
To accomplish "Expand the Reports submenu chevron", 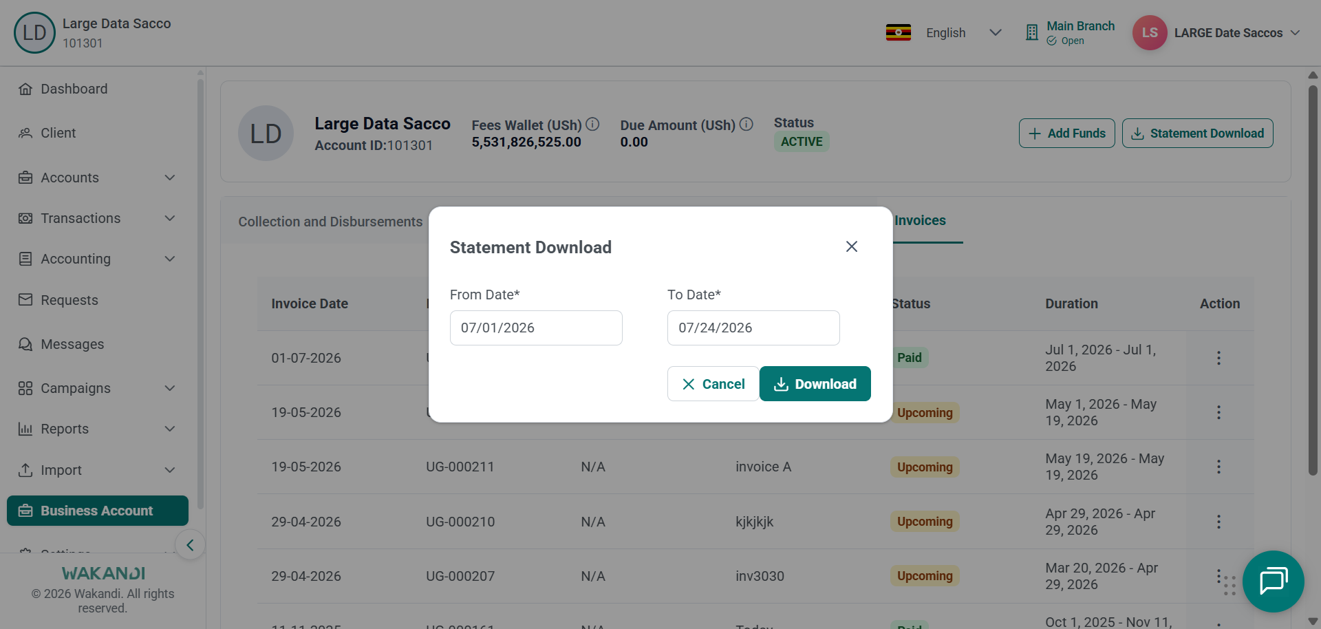I will [x=170, y=429].
